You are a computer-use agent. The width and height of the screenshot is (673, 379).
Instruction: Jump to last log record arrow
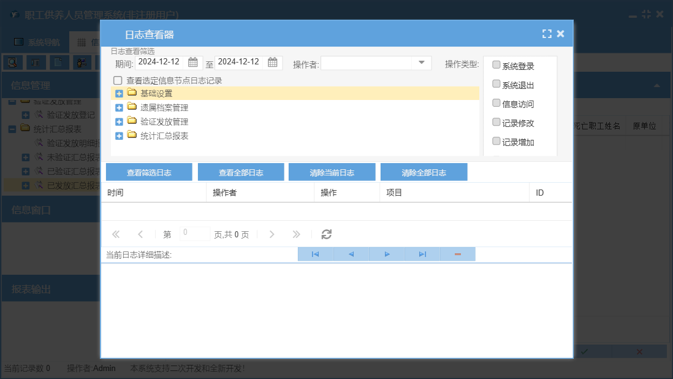[x=422, y=254]
